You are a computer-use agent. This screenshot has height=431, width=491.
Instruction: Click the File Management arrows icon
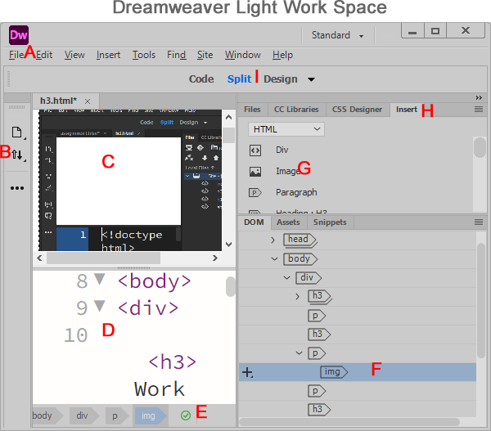(16, 153)
